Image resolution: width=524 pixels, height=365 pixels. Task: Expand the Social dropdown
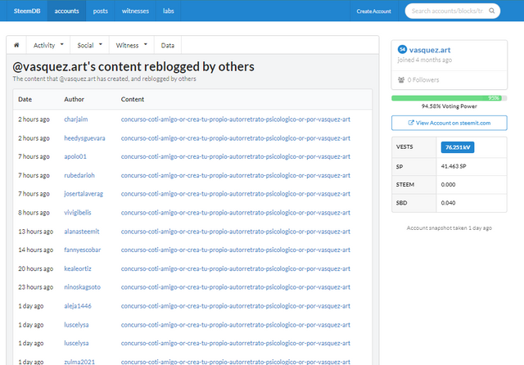click(89, 45)
